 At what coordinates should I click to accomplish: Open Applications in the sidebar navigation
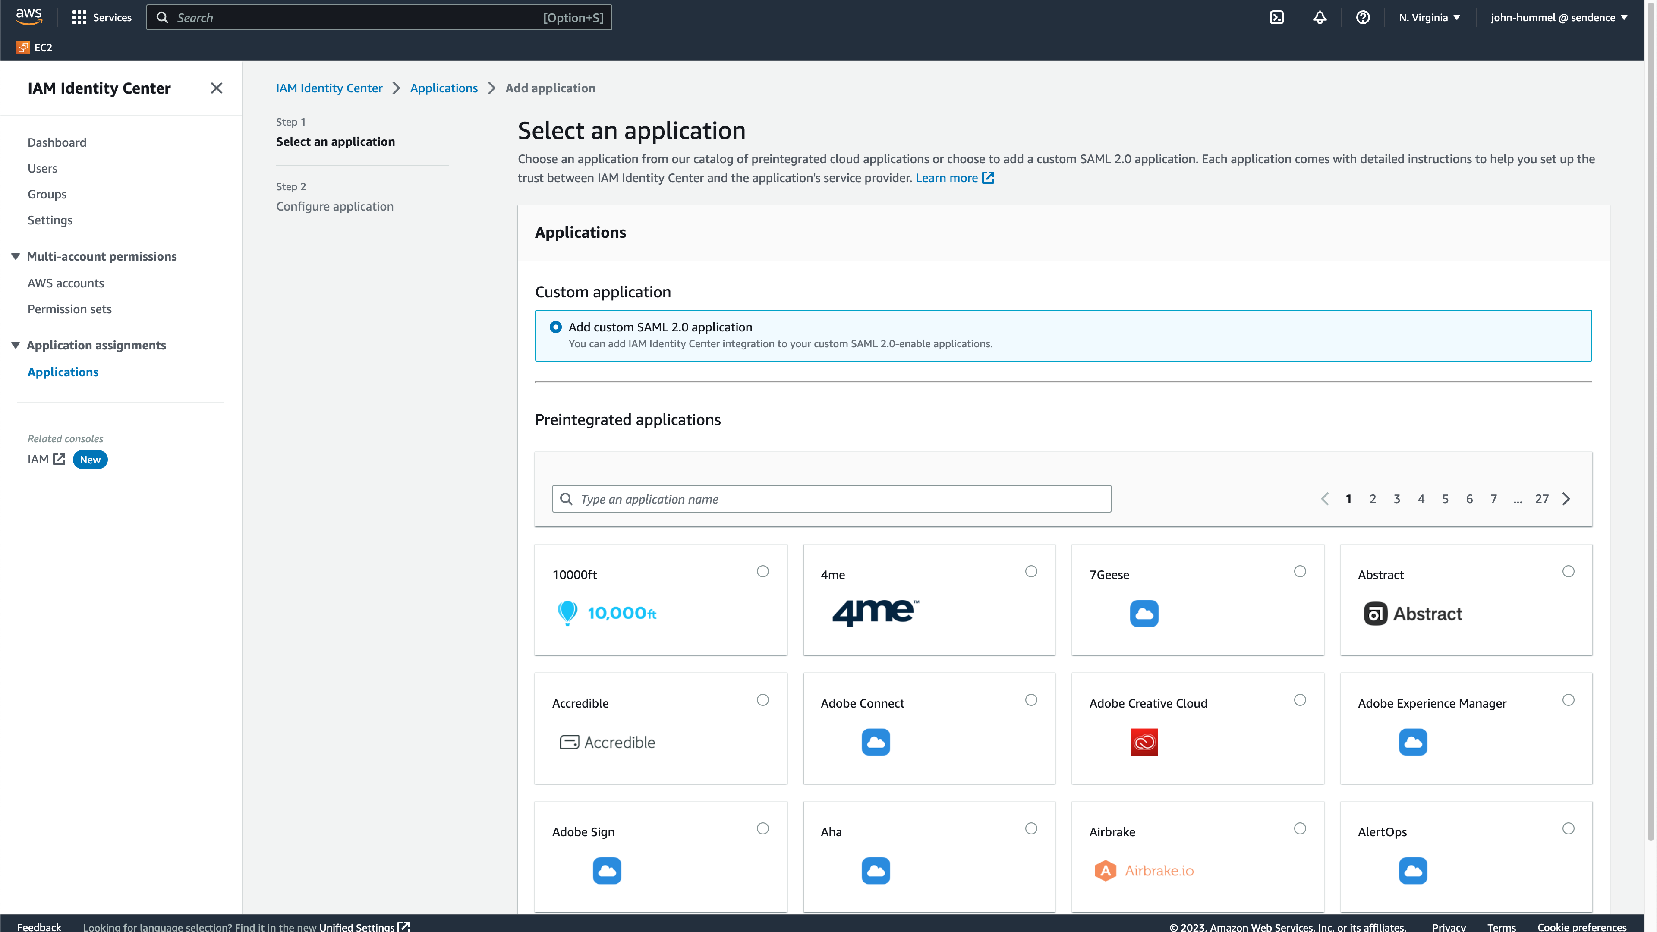(63, 372)
